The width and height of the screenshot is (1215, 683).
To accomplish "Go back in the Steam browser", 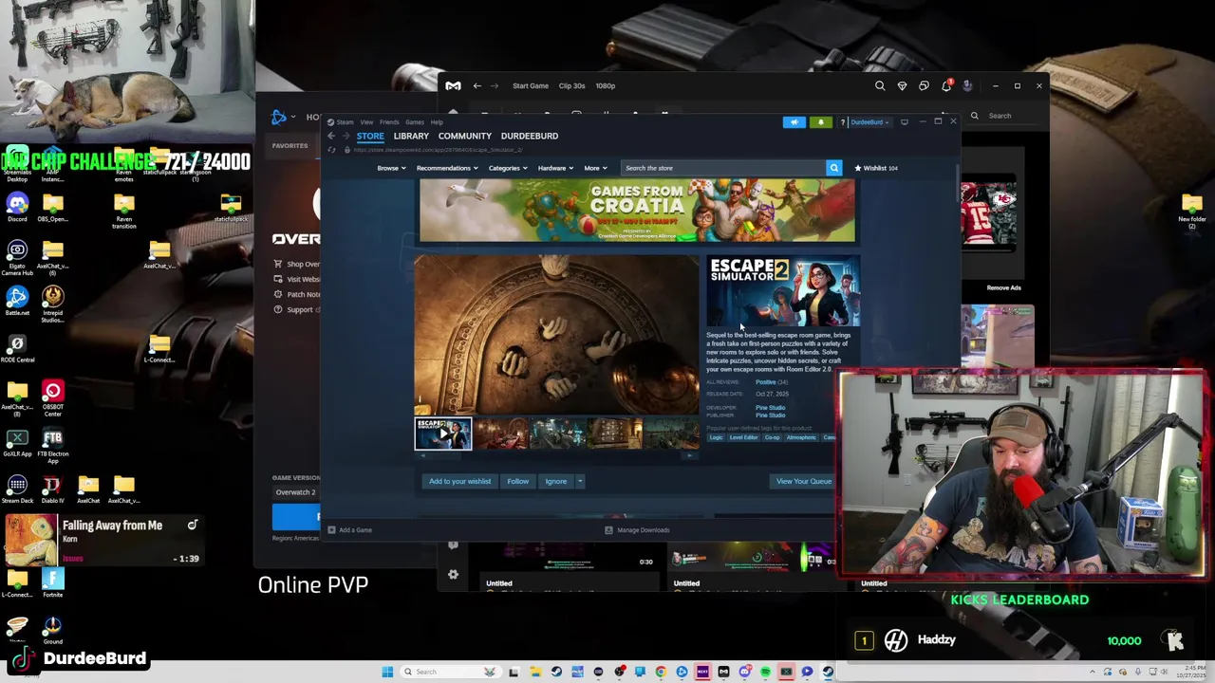I will tap(331, 136).
